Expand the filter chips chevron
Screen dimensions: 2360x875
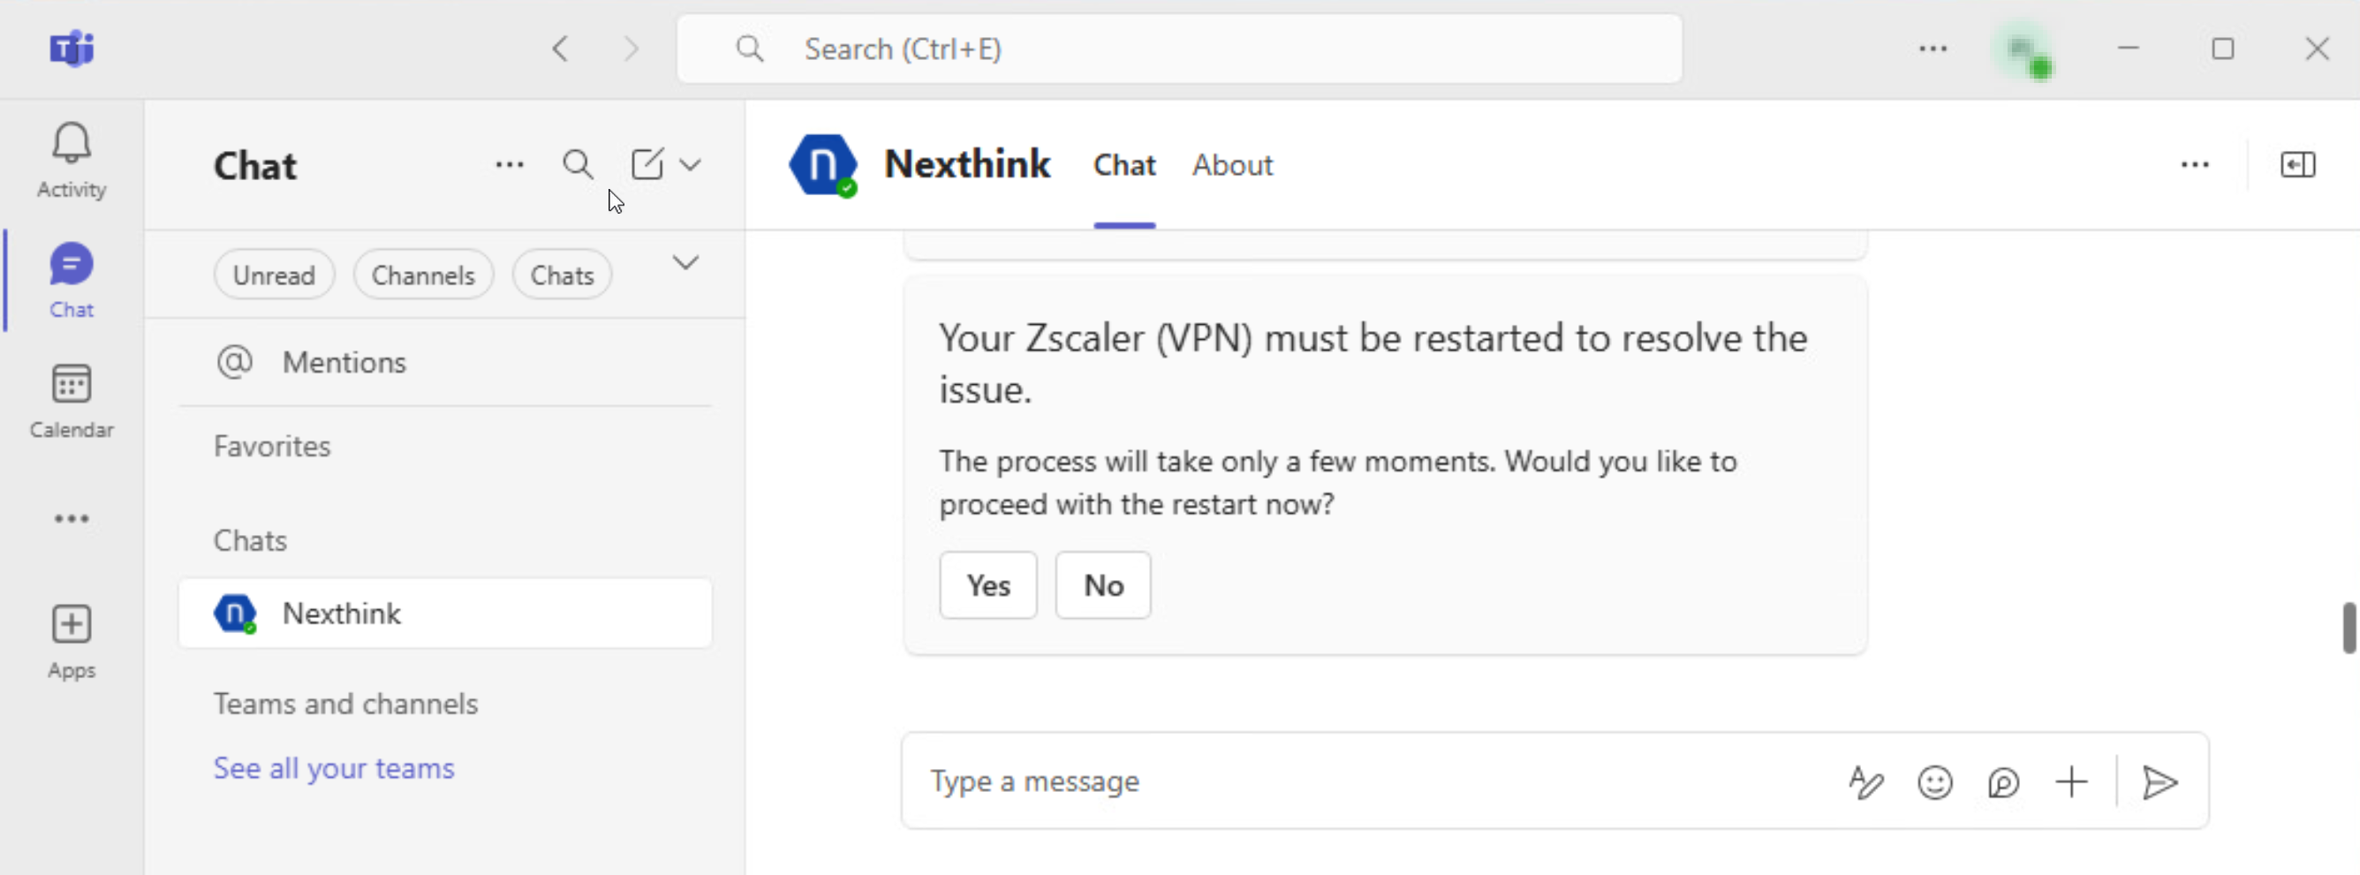tap(685, 264)
